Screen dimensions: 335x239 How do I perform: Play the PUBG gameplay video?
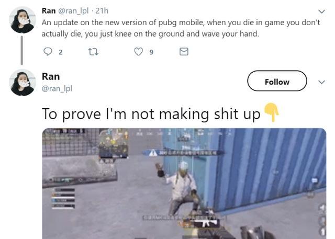[184, 184]
